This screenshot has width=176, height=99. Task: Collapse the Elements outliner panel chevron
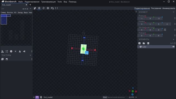tap(174, 39)
